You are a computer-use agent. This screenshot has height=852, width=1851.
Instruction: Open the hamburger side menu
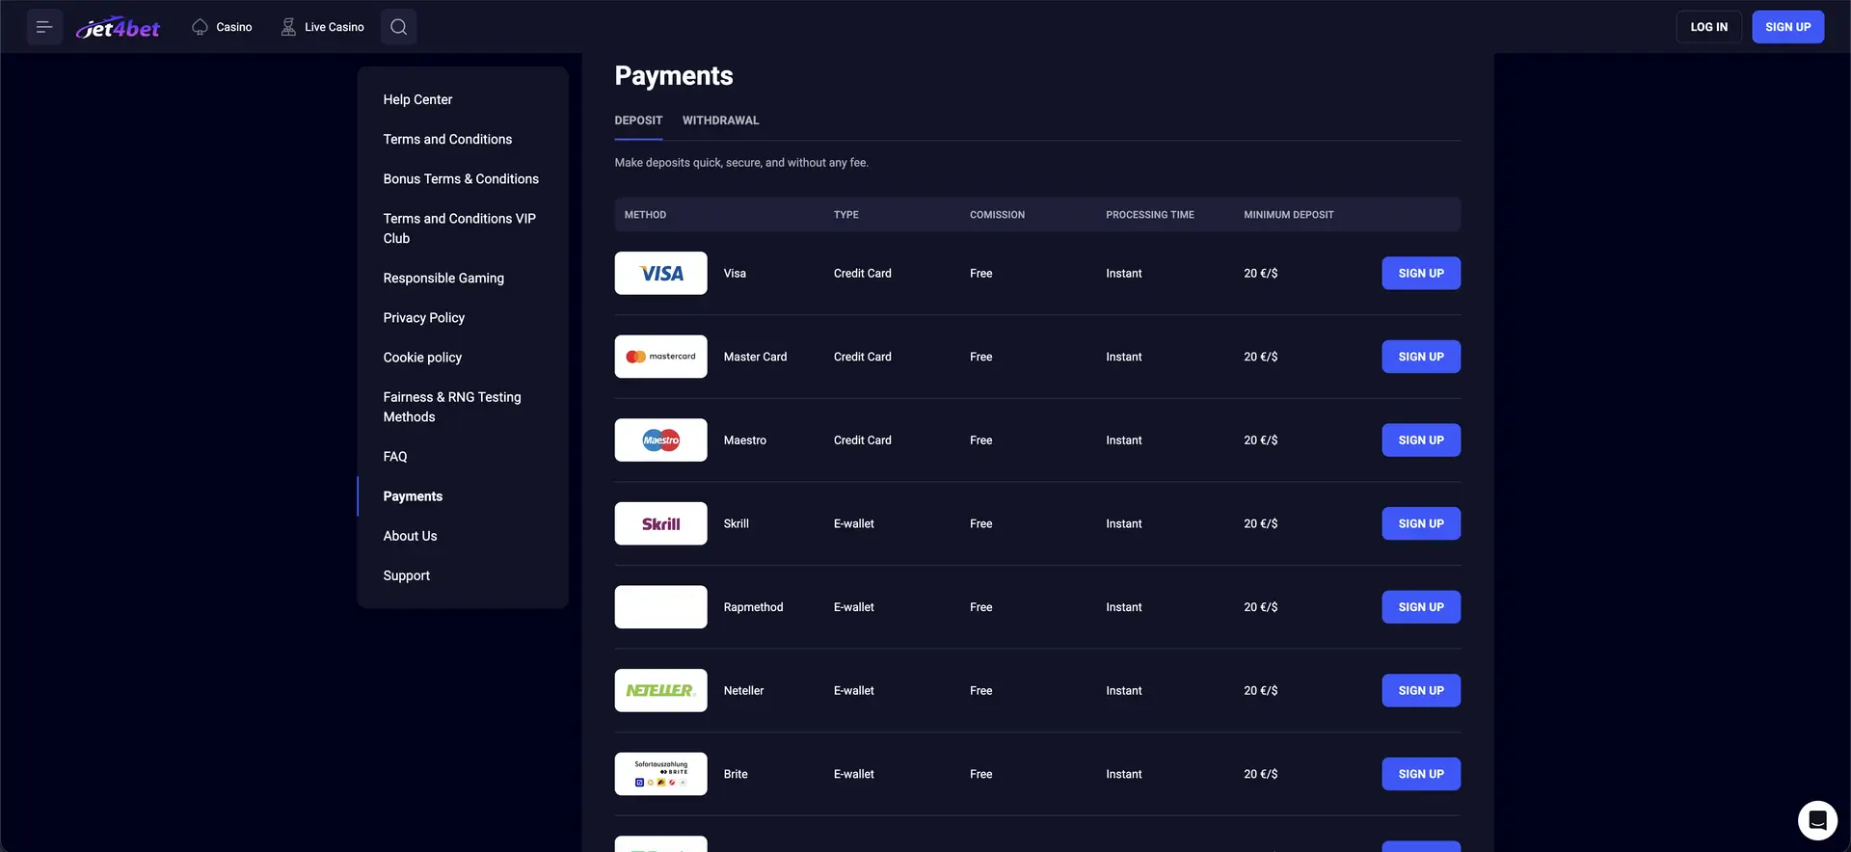[x=44, y=27]
